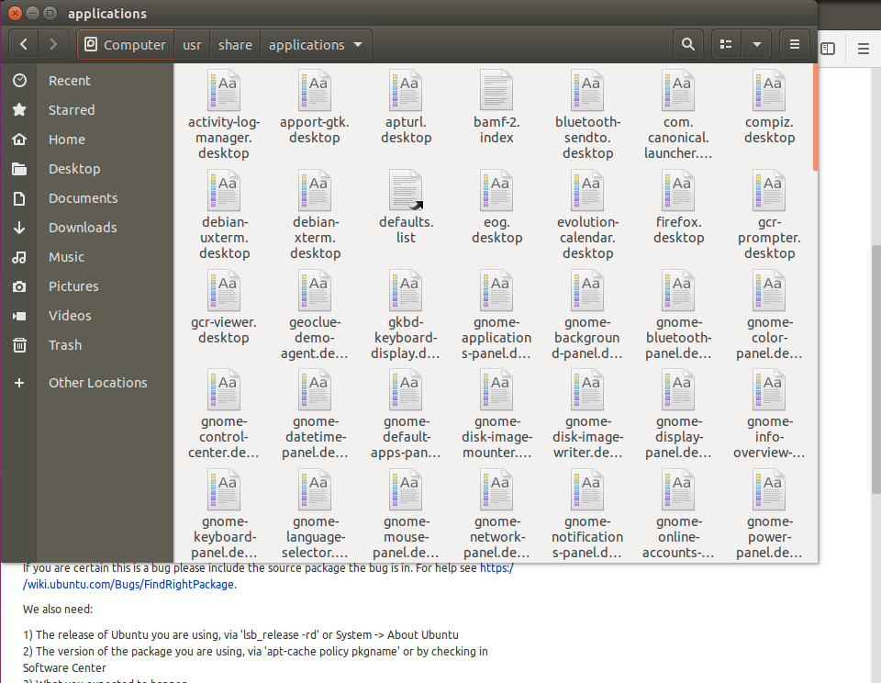Select bluetooth-sendto.desktop file icon

[587, 90]
